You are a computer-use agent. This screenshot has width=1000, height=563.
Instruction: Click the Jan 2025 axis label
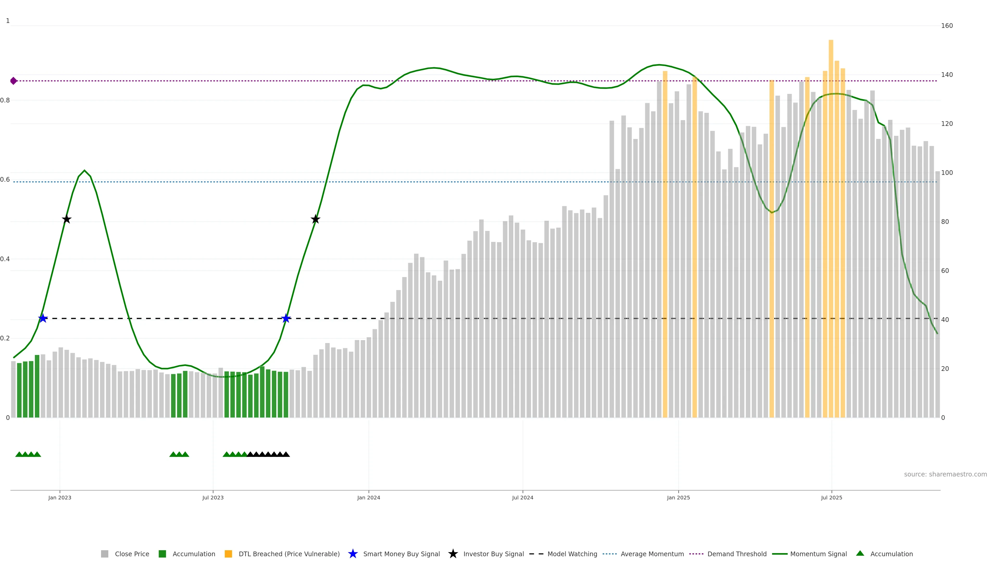[678, 497]
